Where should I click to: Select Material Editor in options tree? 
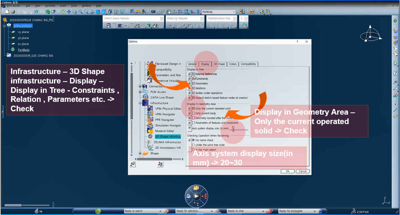(x=164, y=131)
